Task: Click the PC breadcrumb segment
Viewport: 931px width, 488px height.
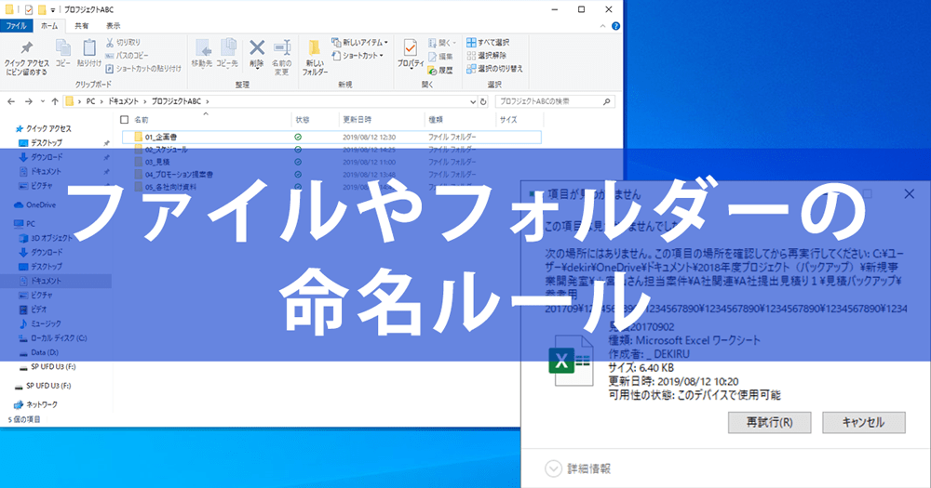Action: click(x=90, y=101)
